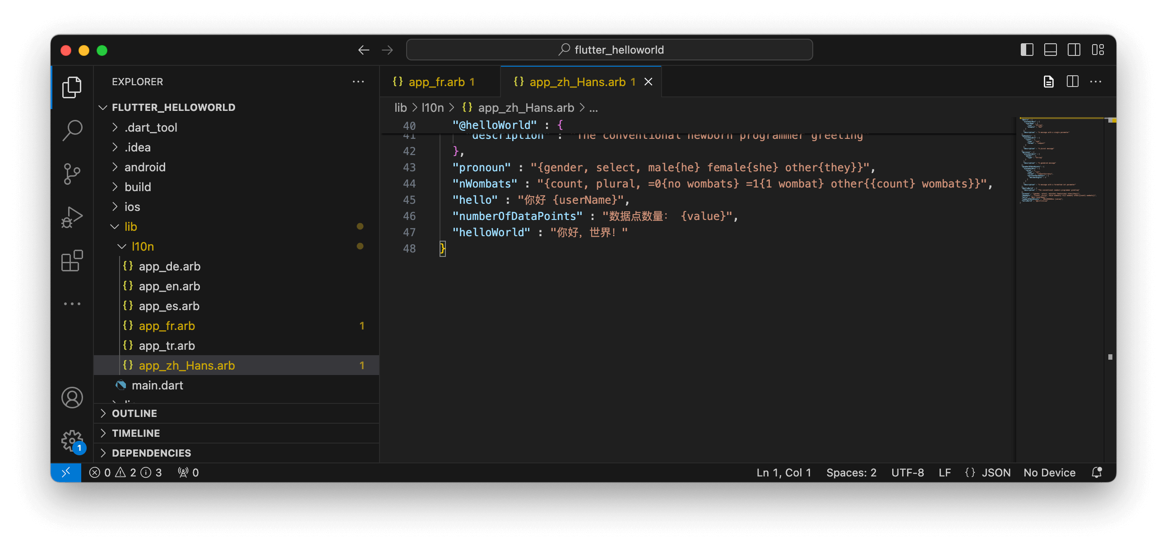Expand the android folder
Image resolution: width=1167 pixels, height=549 pixels.
pos(236,167)
